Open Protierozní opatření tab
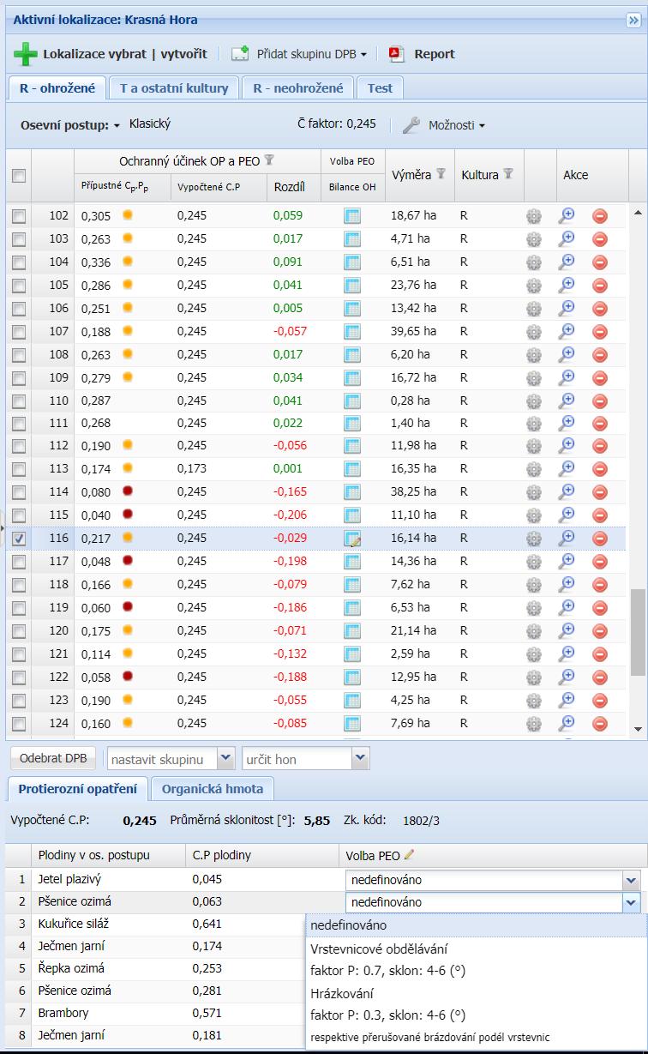 77,789
